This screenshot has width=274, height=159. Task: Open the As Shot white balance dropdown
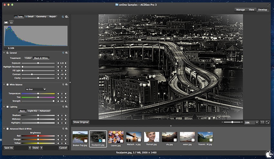[x=36, y=89]
